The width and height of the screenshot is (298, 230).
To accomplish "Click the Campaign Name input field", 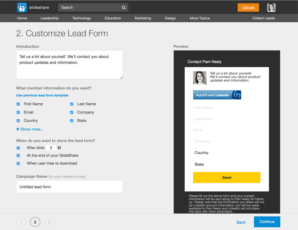I will pyautogui.click(x=69, y=187).
